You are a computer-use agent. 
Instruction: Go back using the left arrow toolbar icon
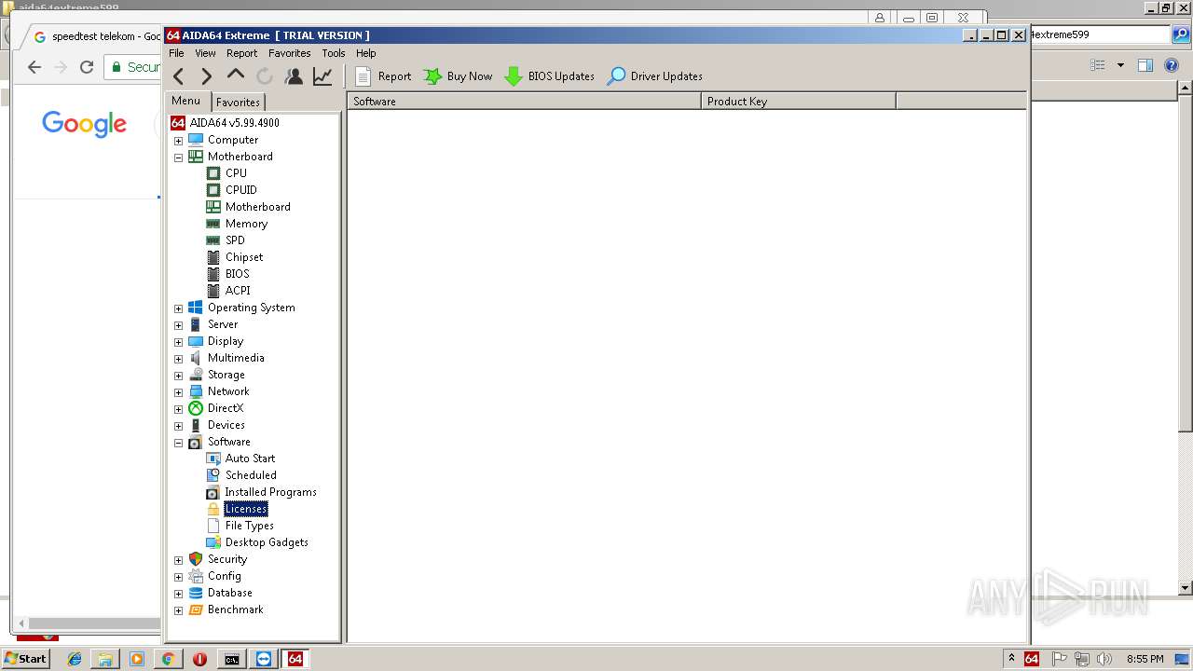(179, 76)
